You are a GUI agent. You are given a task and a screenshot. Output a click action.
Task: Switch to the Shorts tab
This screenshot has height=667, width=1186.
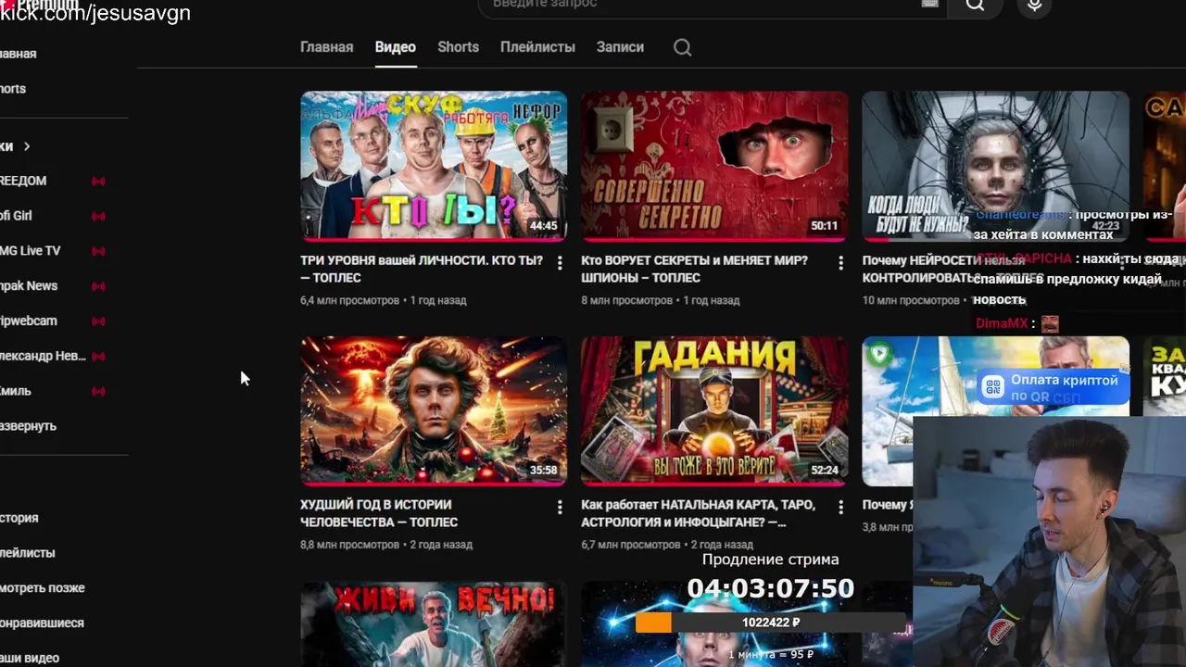(458, 47)
